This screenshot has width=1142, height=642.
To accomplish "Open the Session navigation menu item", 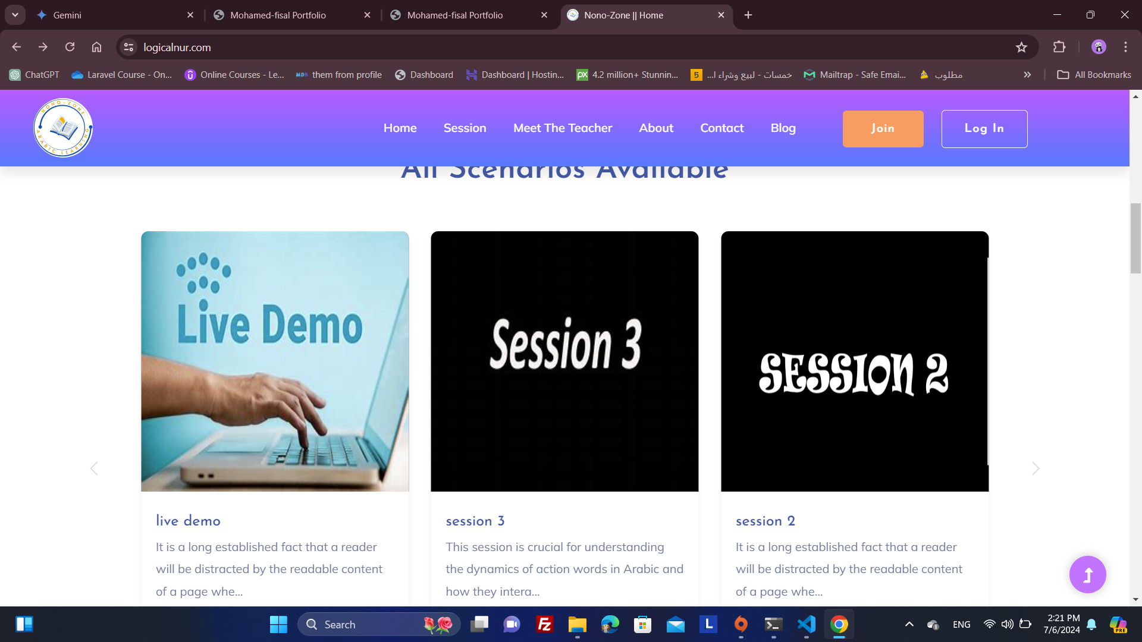I will pos(465,128).
